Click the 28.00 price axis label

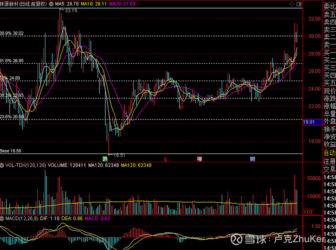315,54
